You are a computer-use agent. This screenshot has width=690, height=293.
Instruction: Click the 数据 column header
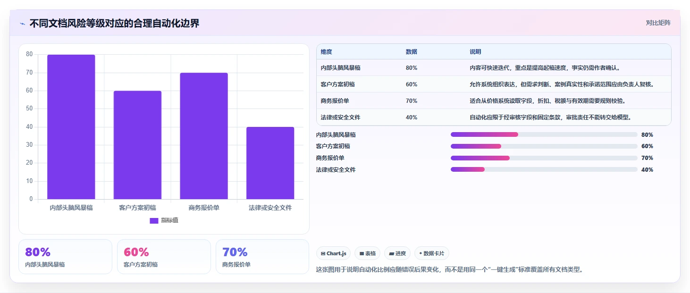412,52
